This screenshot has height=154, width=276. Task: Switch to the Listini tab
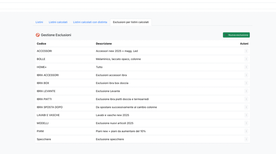[39, 22]
